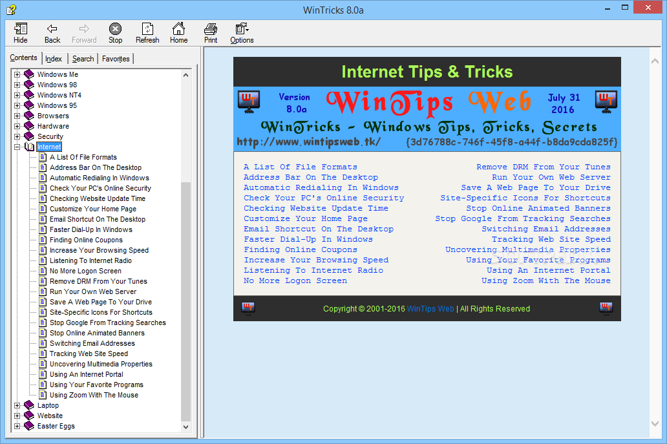Image resolution: width=667 pixels, height=444 pixels.
Task: Switch to the Index tab
Action: pyautogui.click(x=54, y=59)
